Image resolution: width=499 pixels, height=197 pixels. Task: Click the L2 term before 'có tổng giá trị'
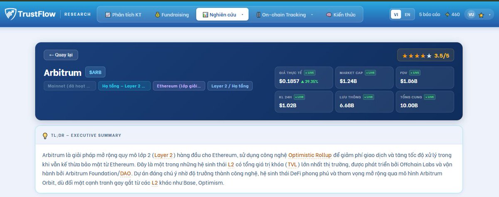[231, 165]
